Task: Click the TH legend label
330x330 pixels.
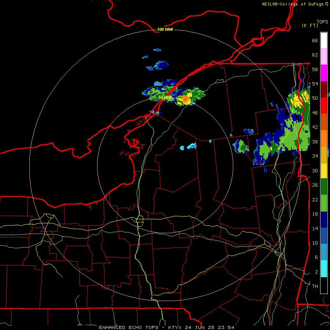Action: point(315,286)
